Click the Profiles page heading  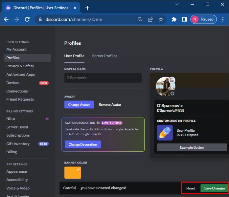[x=73, y=43]
